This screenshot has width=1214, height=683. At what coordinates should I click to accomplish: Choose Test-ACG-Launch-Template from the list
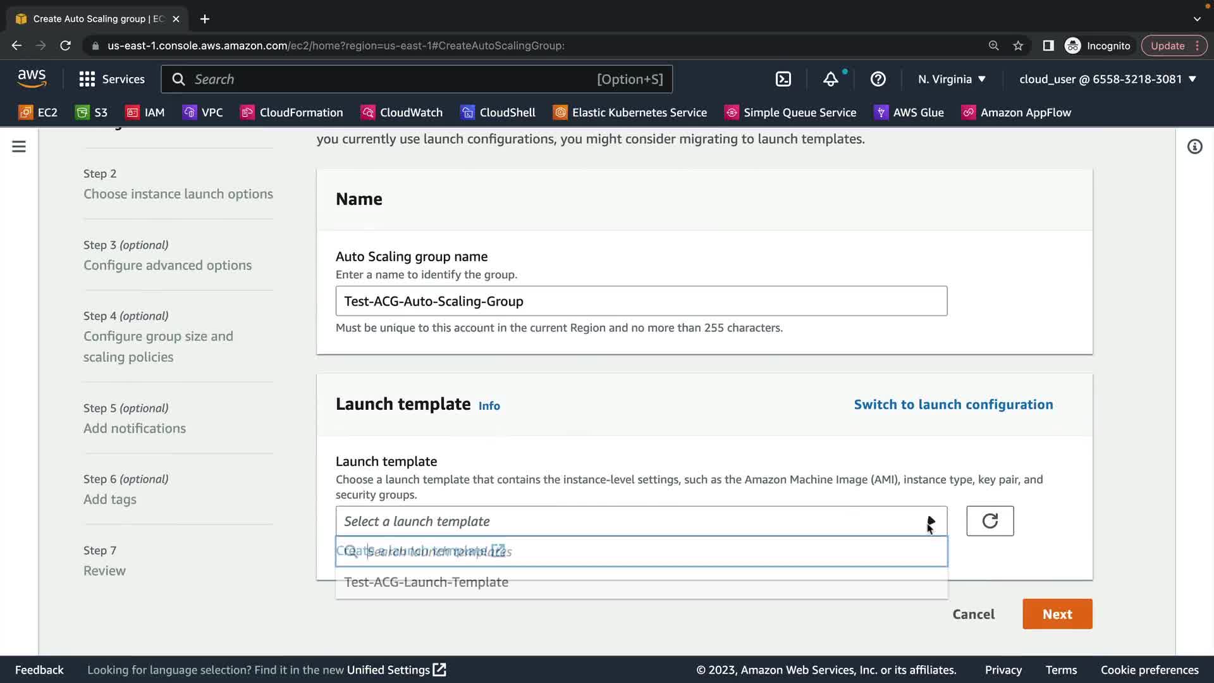click(x=426, y=582)
